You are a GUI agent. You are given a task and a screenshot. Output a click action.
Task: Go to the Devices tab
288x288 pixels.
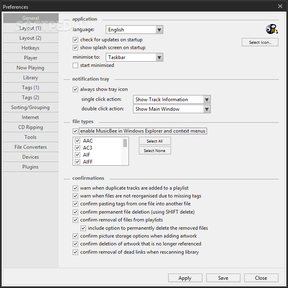point(31,157)
